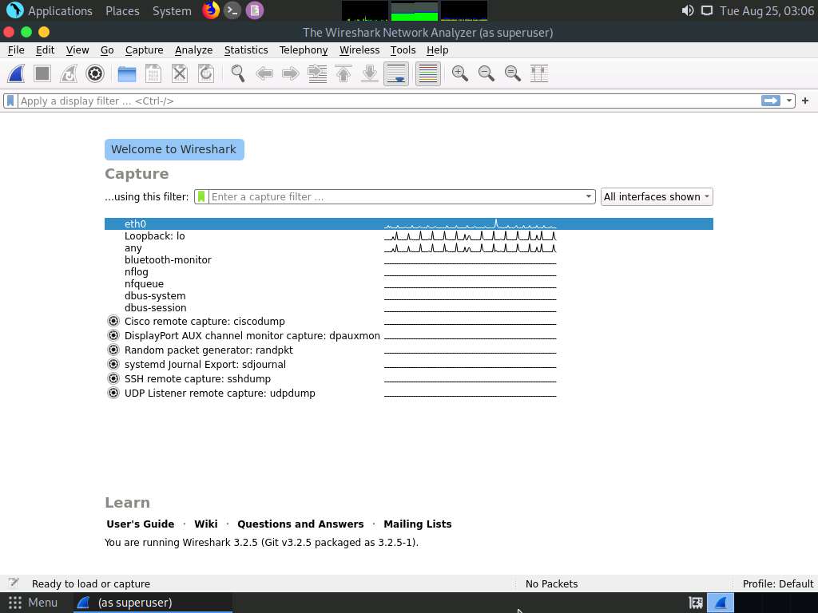Open the Wiki link
Screen dimensions: 818x613
(x=205, y=524)
